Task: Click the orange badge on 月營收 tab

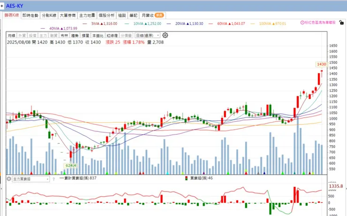Action: [x=159, y=15]
